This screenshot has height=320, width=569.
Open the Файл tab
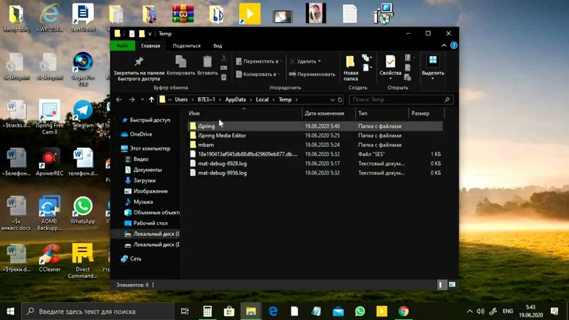tap(123, 46)
